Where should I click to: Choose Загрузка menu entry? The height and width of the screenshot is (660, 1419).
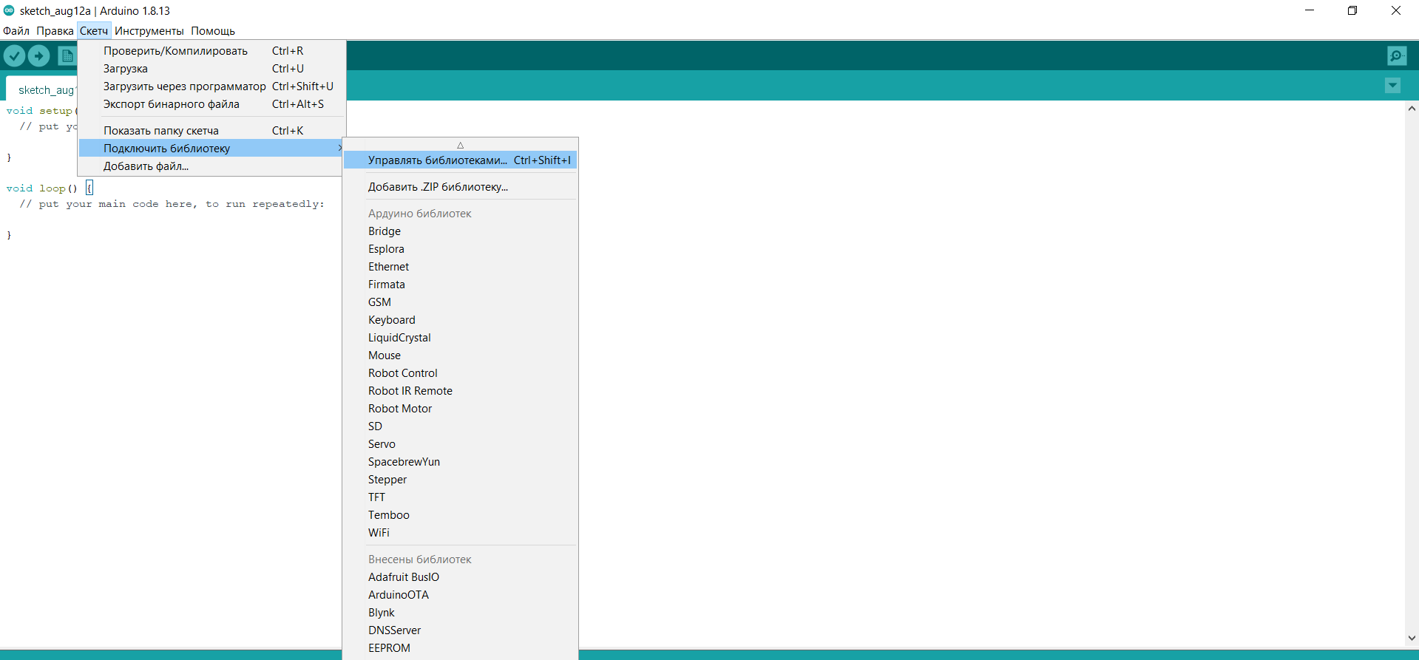pyautogui.click(x=212, y=69)
